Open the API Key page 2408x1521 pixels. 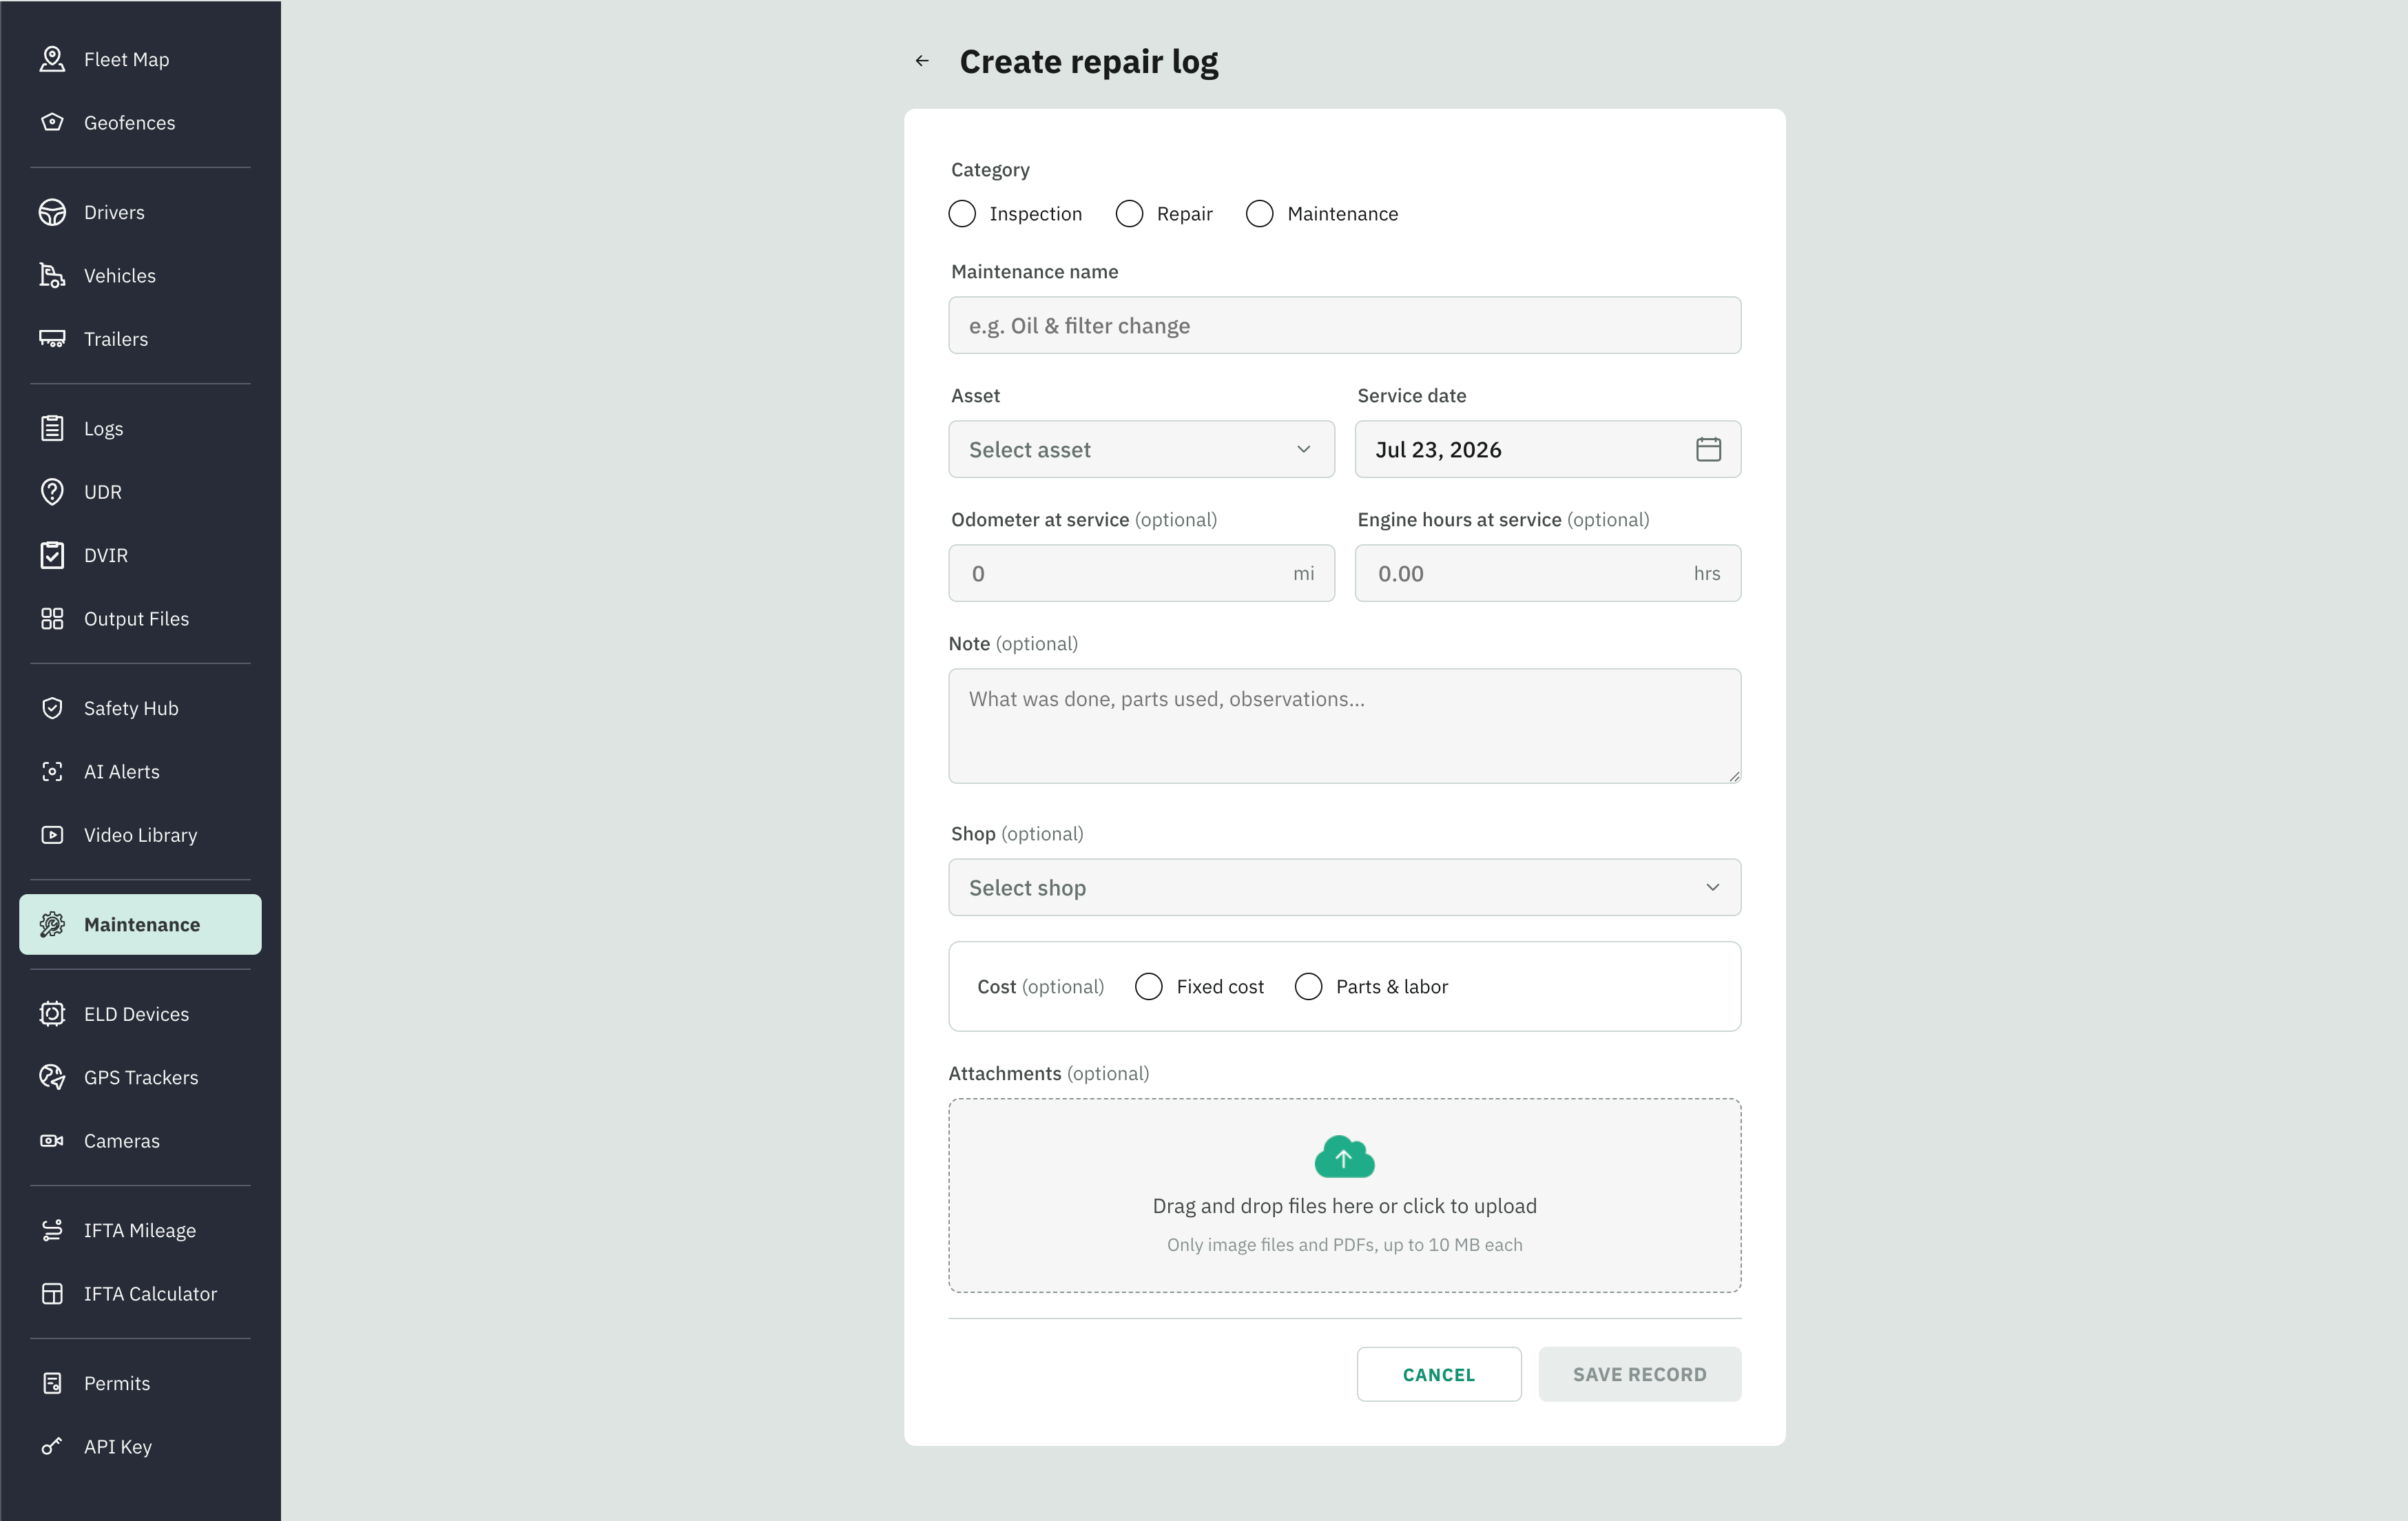pyautogui.click(x=140, y=1447)
